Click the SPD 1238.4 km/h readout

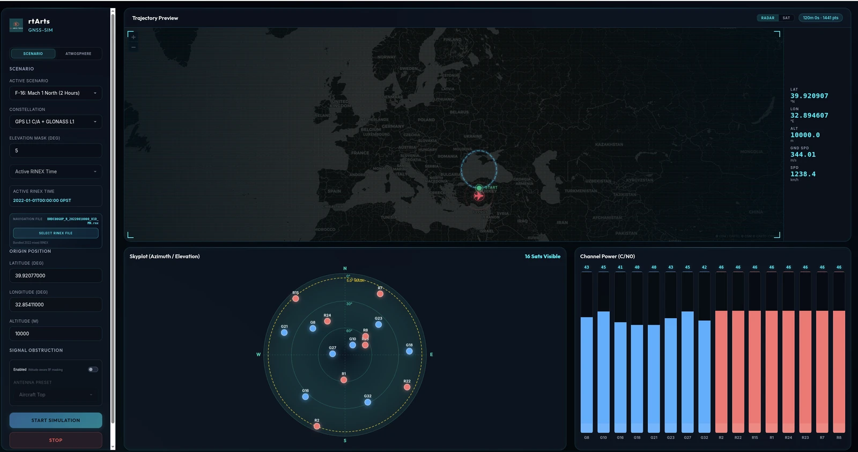(x=803, y=174)
